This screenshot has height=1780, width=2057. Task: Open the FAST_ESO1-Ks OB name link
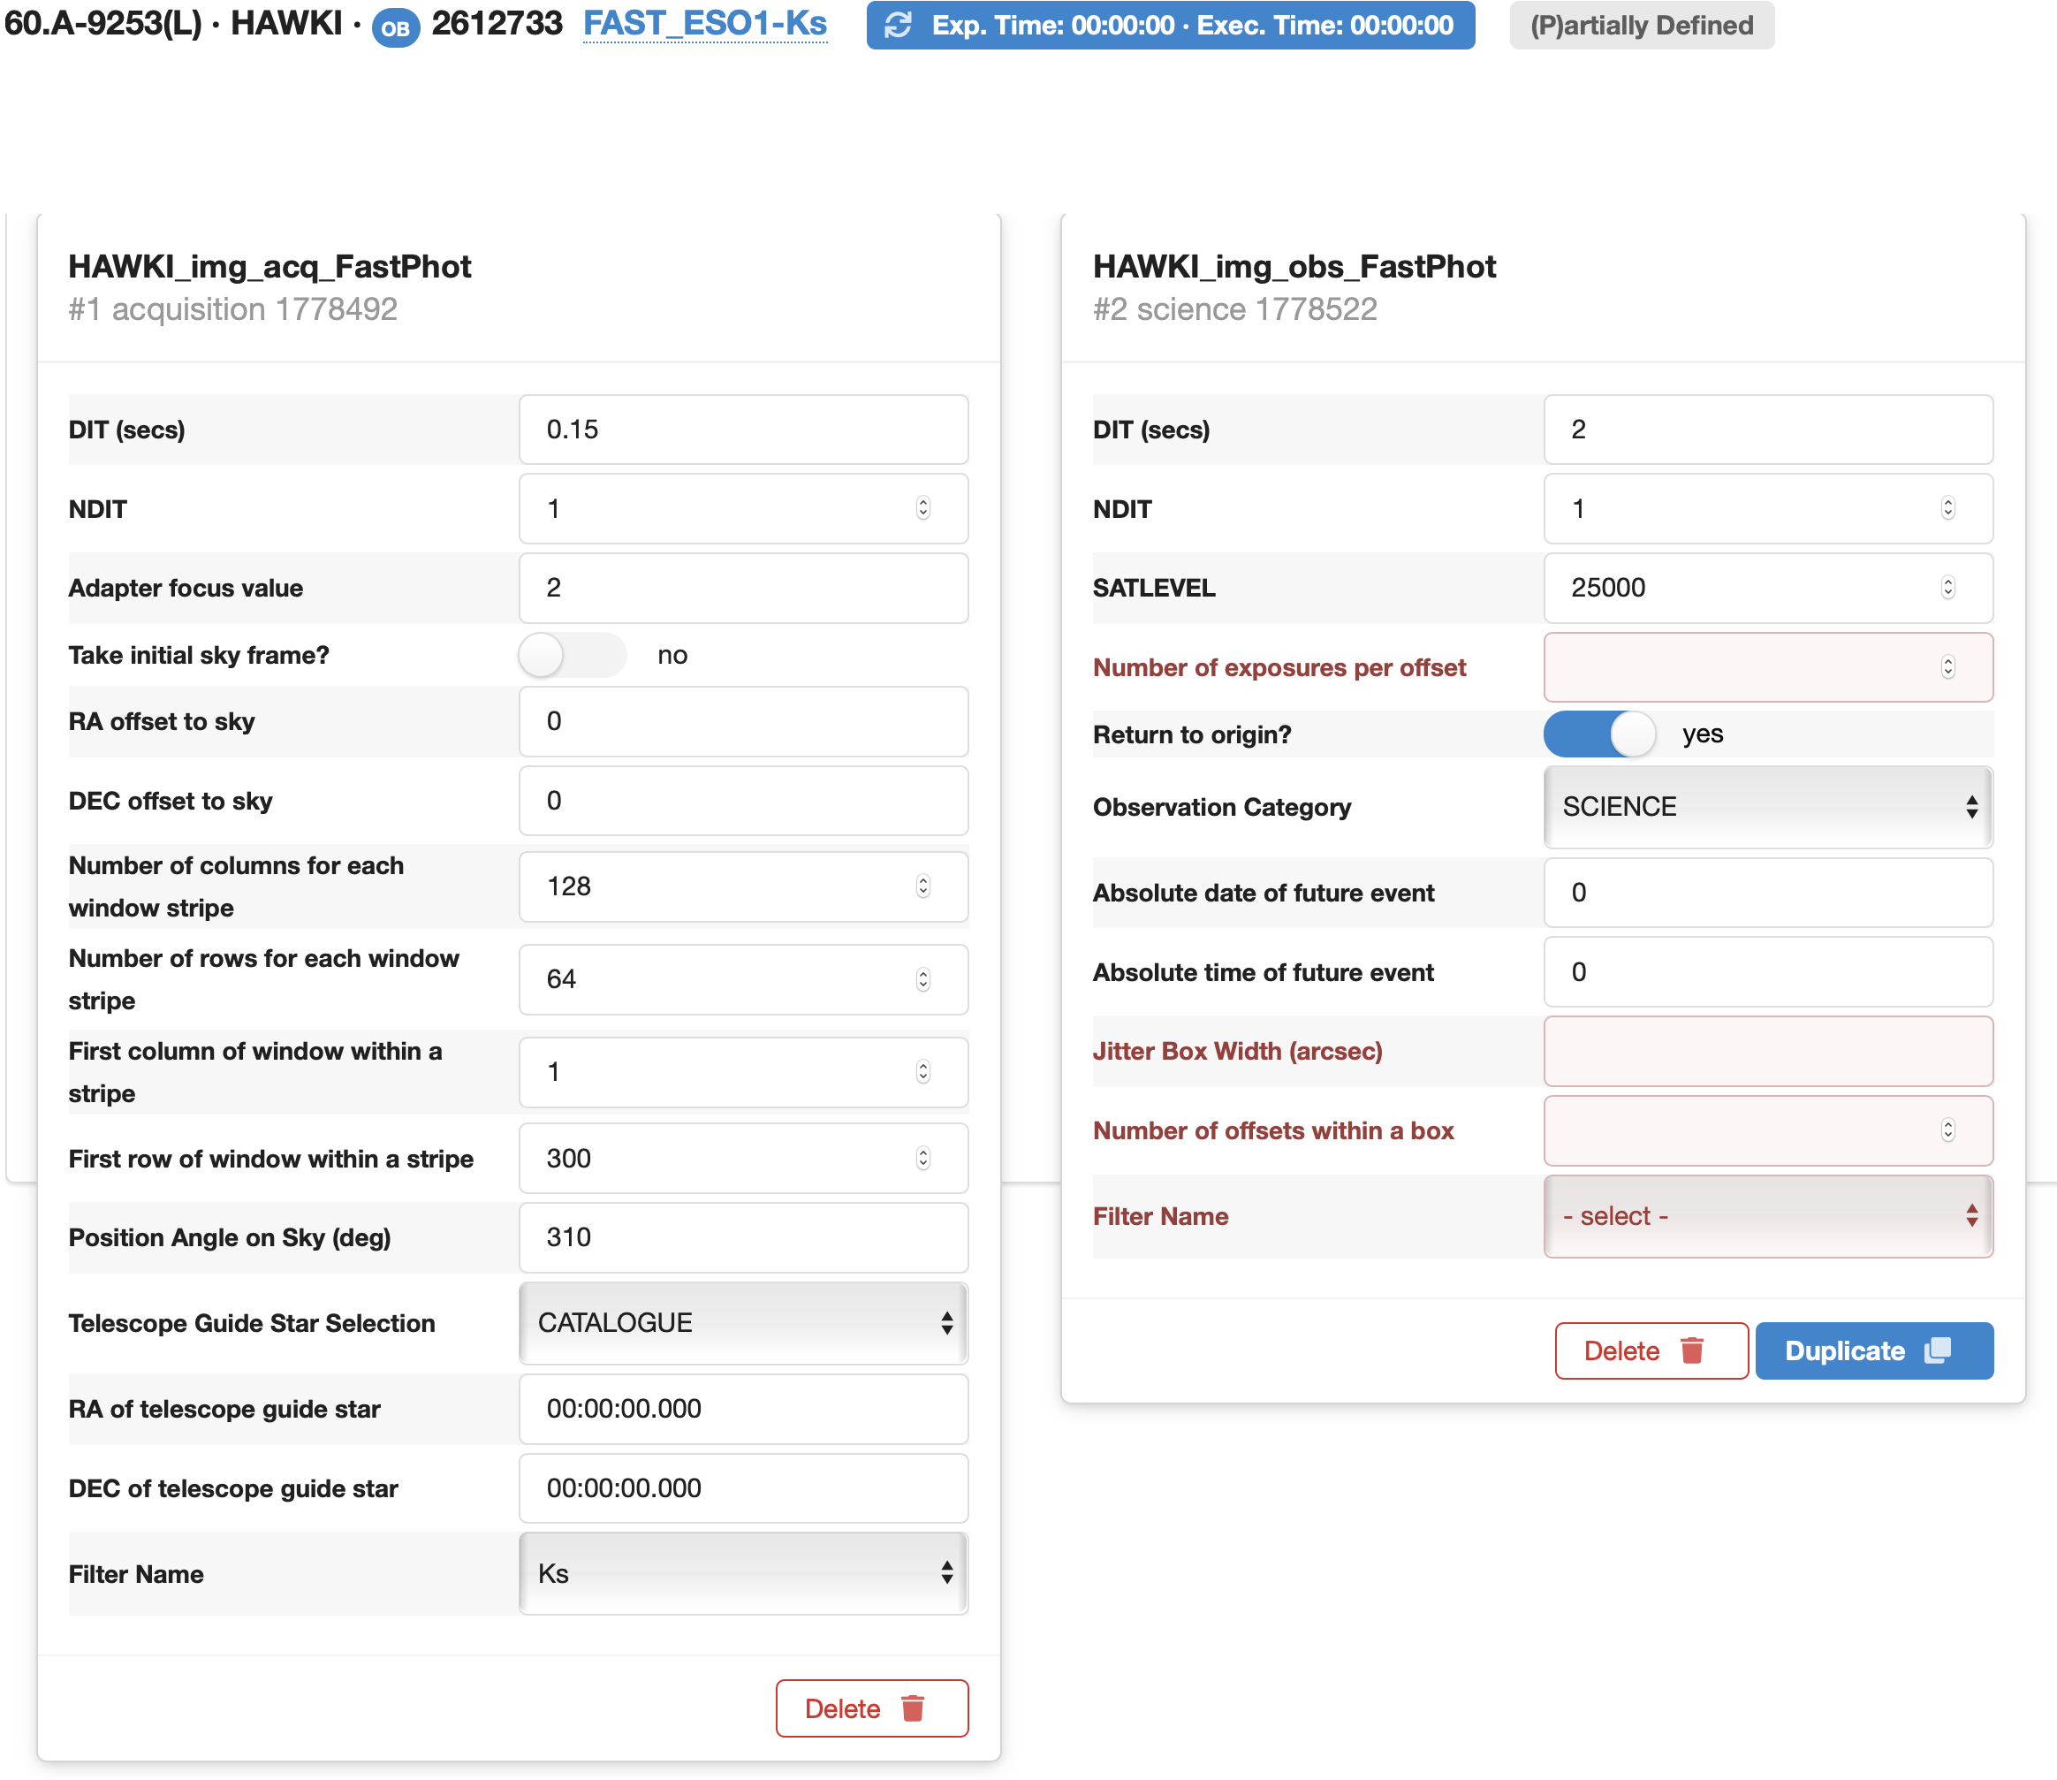pos(705,24)
